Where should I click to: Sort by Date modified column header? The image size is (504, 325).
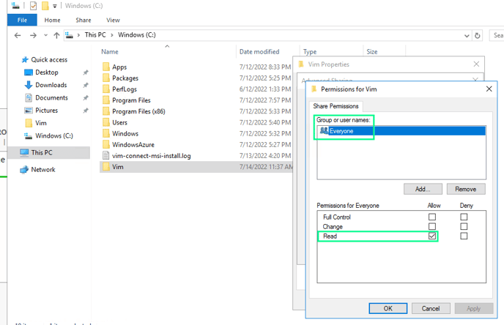[259, 52]
